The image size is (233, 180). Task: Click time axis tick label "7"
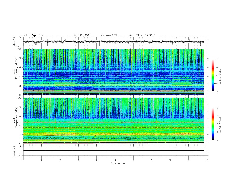click(x=152, y=160)
